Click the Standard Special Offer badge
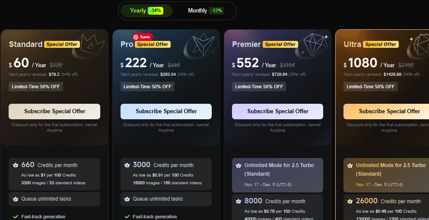Image resolution: width=429 pixels, height=220 pixels. point(62,44)
